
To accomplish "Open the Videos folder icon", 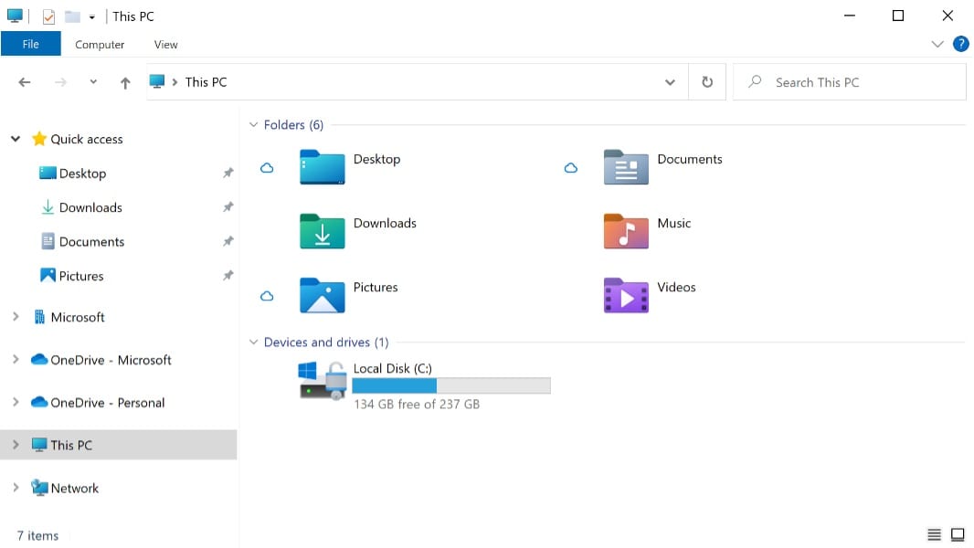I will tap(626, 295).
